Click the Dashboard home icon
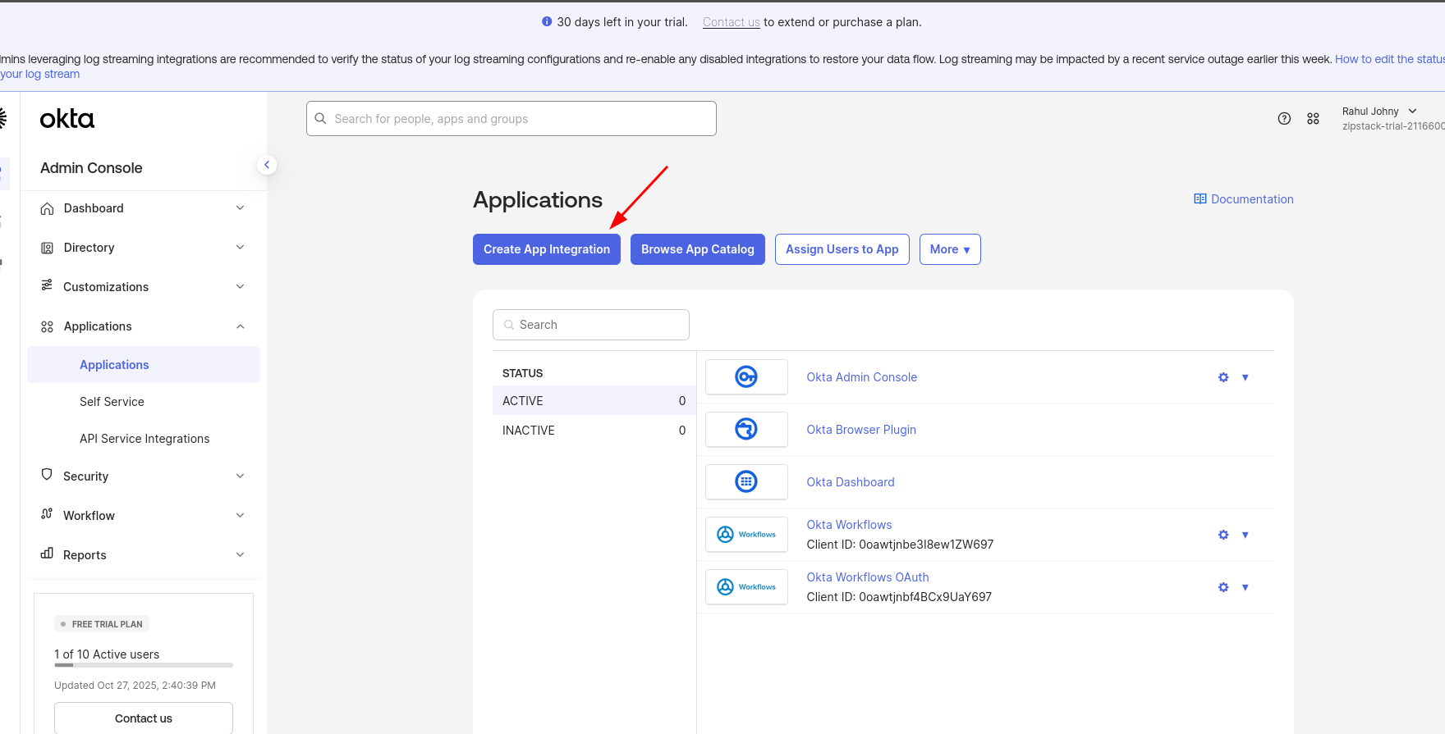The image size is (1445, 734). click(47, 208)
